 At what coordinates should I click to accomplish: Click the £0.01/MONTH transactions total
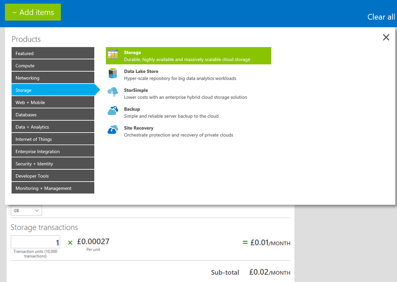(x=270, y=243)
